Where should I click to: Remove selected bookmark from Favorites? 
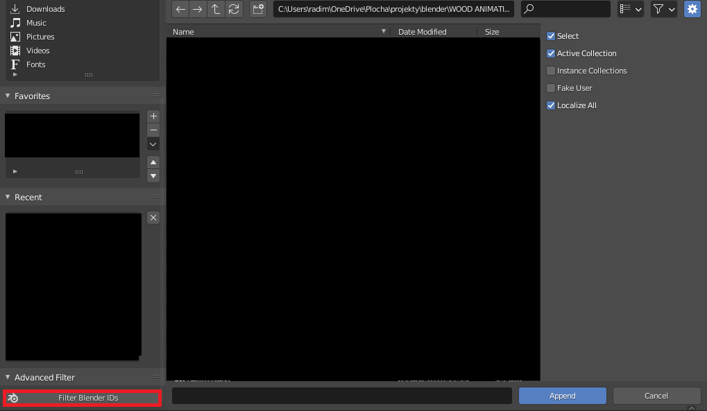pyautogui.click(x=153, y=130)
